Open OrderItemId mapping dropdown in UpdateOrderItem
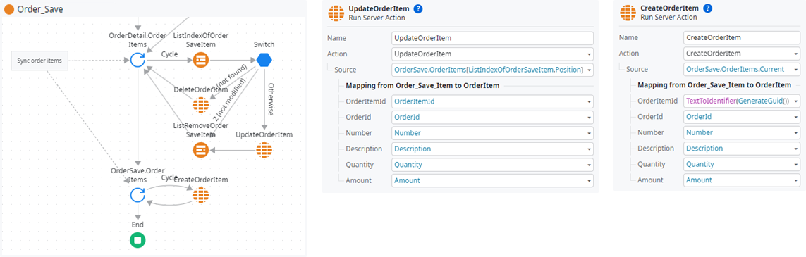The width and height of the screenshot is (806, 257). coord(492,101)
